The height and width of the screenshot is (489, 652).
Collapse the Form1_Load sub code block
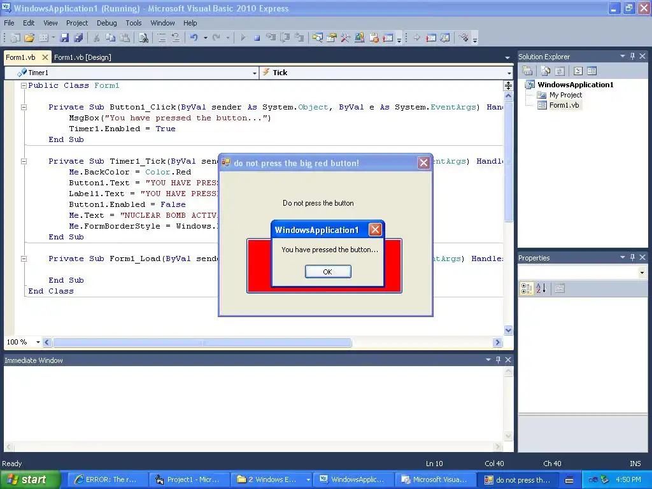tap(24, 259)
